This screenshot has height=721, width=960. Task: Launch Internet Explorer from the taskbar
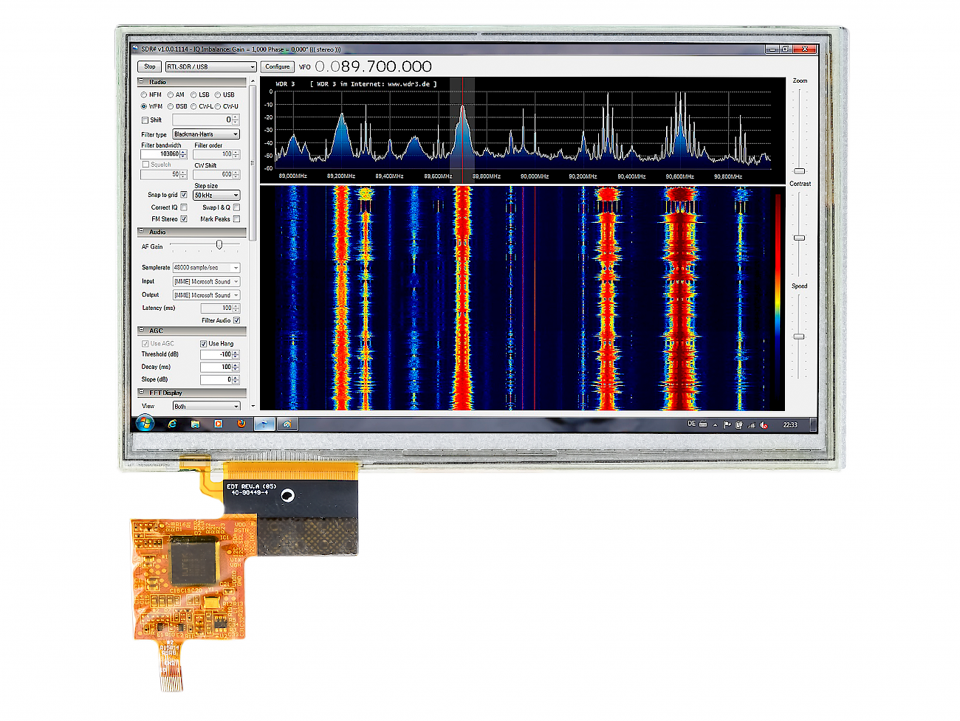pyautogui.click(x=172, y=424)
